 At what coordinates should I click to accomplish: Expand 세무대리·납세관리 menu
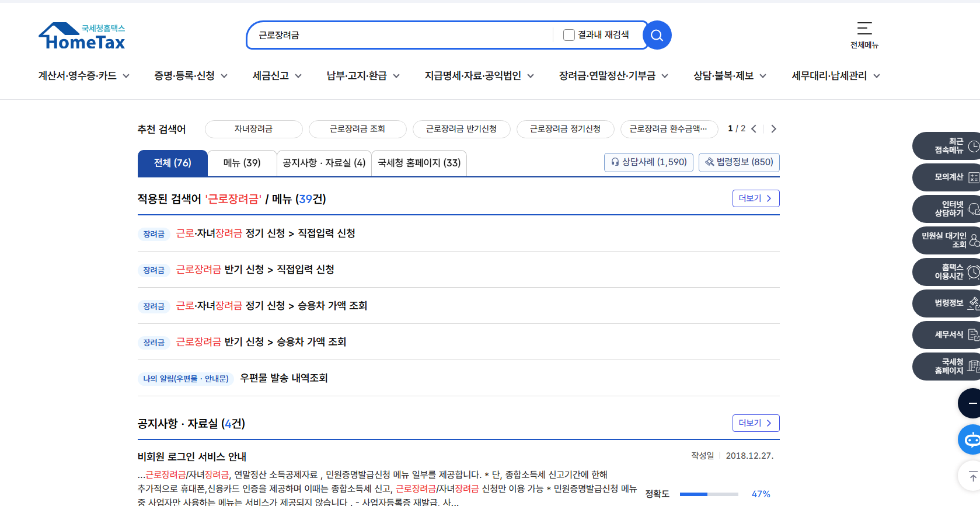coord(836,76)
